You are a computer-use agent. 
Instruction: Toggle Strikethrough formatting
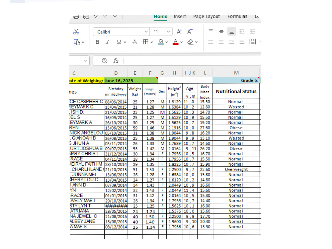click(x=134, y=42)
